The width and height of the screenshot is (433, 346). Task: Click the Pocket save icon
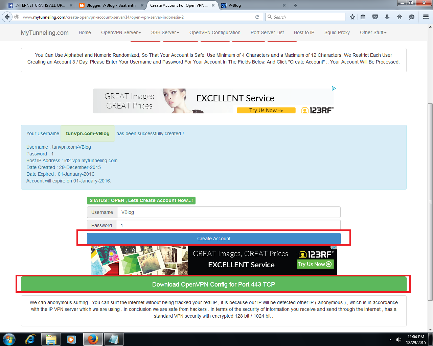375,17
